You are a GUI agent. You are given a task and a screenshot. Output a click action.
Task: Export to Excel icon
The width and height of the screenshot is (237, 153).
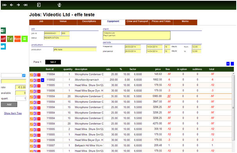[x=4, y=30]
